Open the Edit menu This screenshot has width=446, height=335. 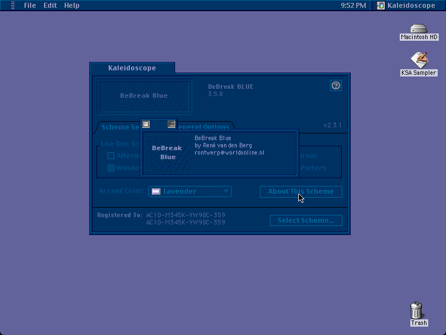click(50, 6)
